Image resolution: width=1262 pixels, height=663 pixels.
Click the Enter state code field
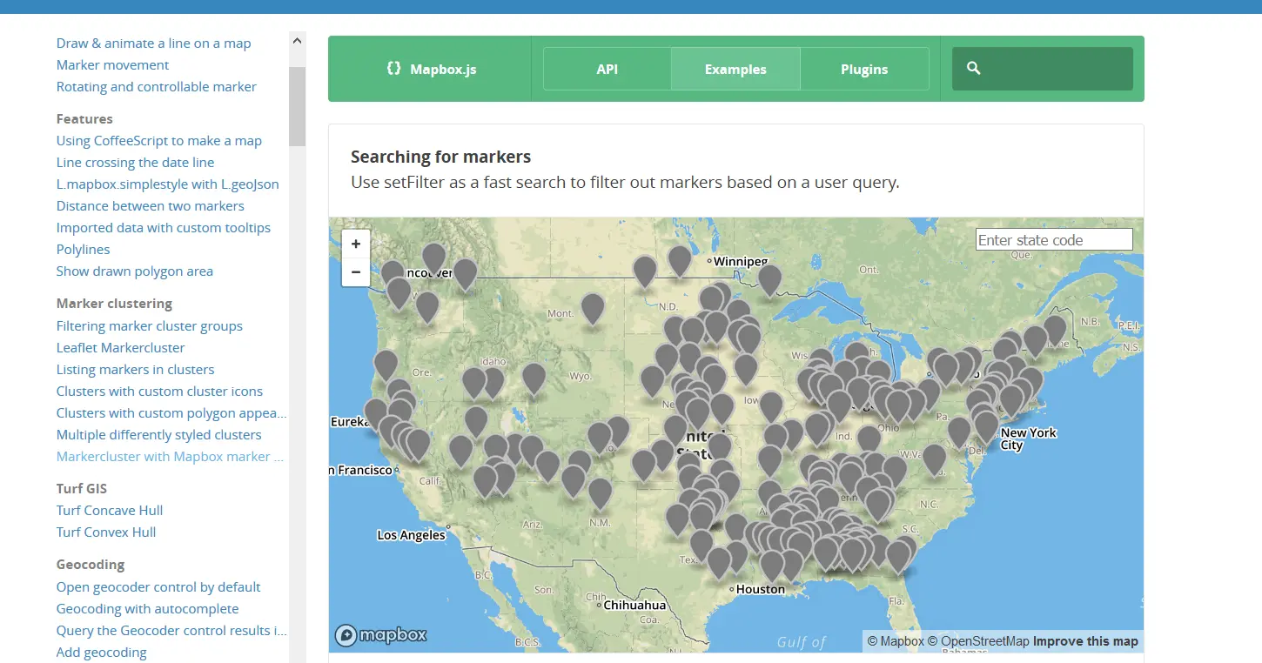1054,239
